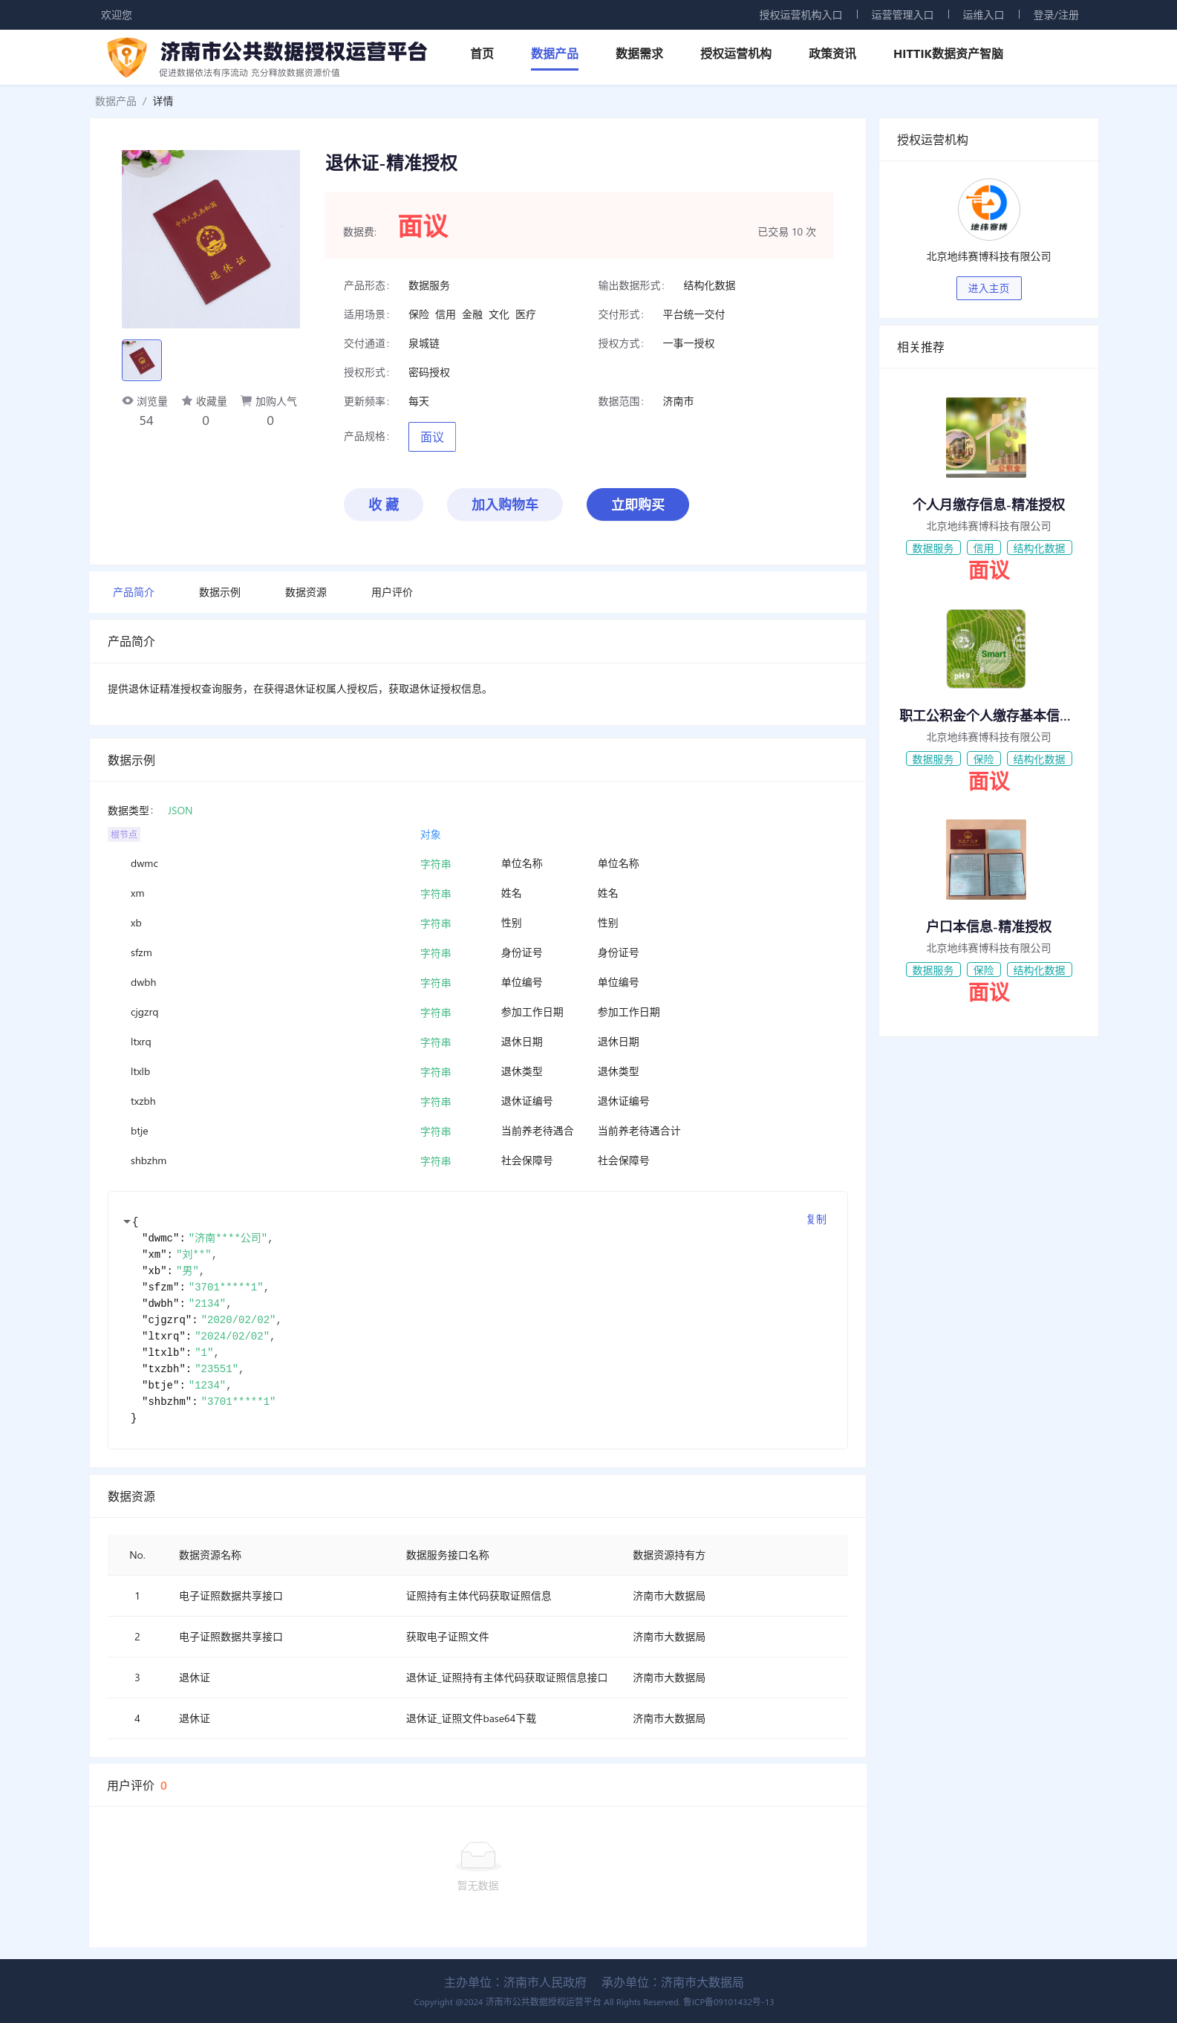The height and width of the screenshot is (2023, 1177).
Task: Click the 个人月缴存信息-精准授权 title
Action: point(988,504)
